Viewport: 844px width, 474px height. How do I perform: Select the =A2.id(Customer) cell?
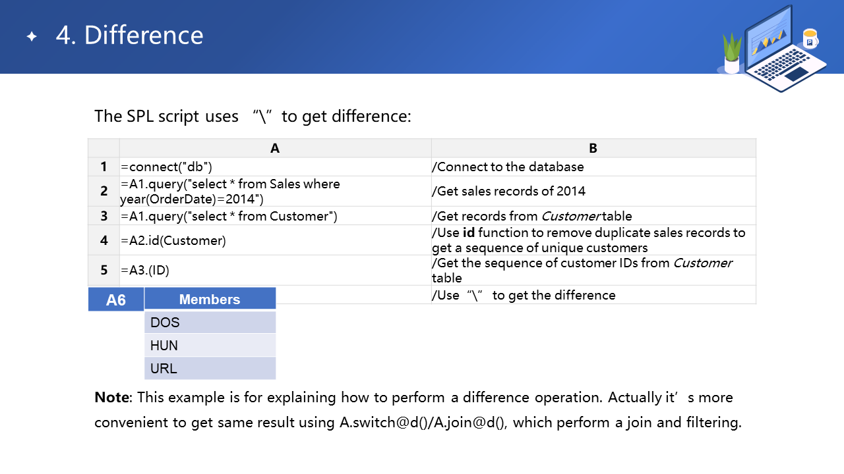[x=173, y=240]
